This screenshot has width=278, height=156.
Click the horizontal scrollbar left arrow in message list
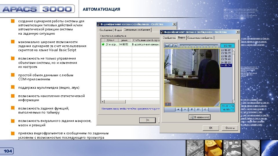click(103, 102)
